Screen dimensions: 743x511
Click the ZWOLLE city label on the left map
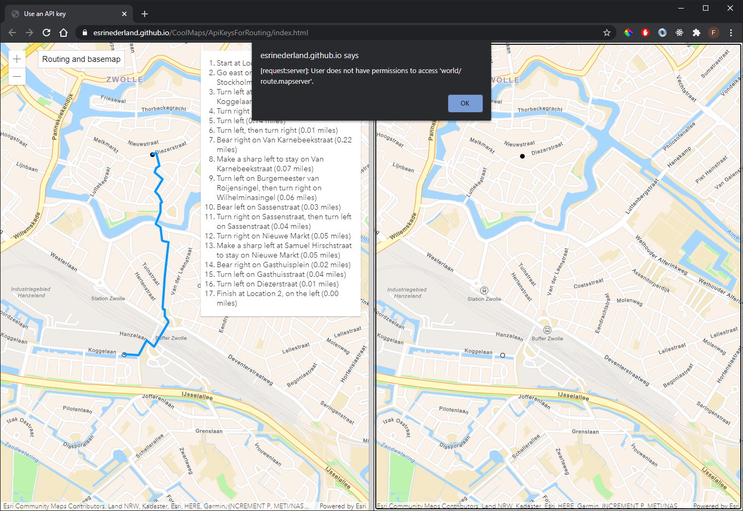[x=125, y=79]
